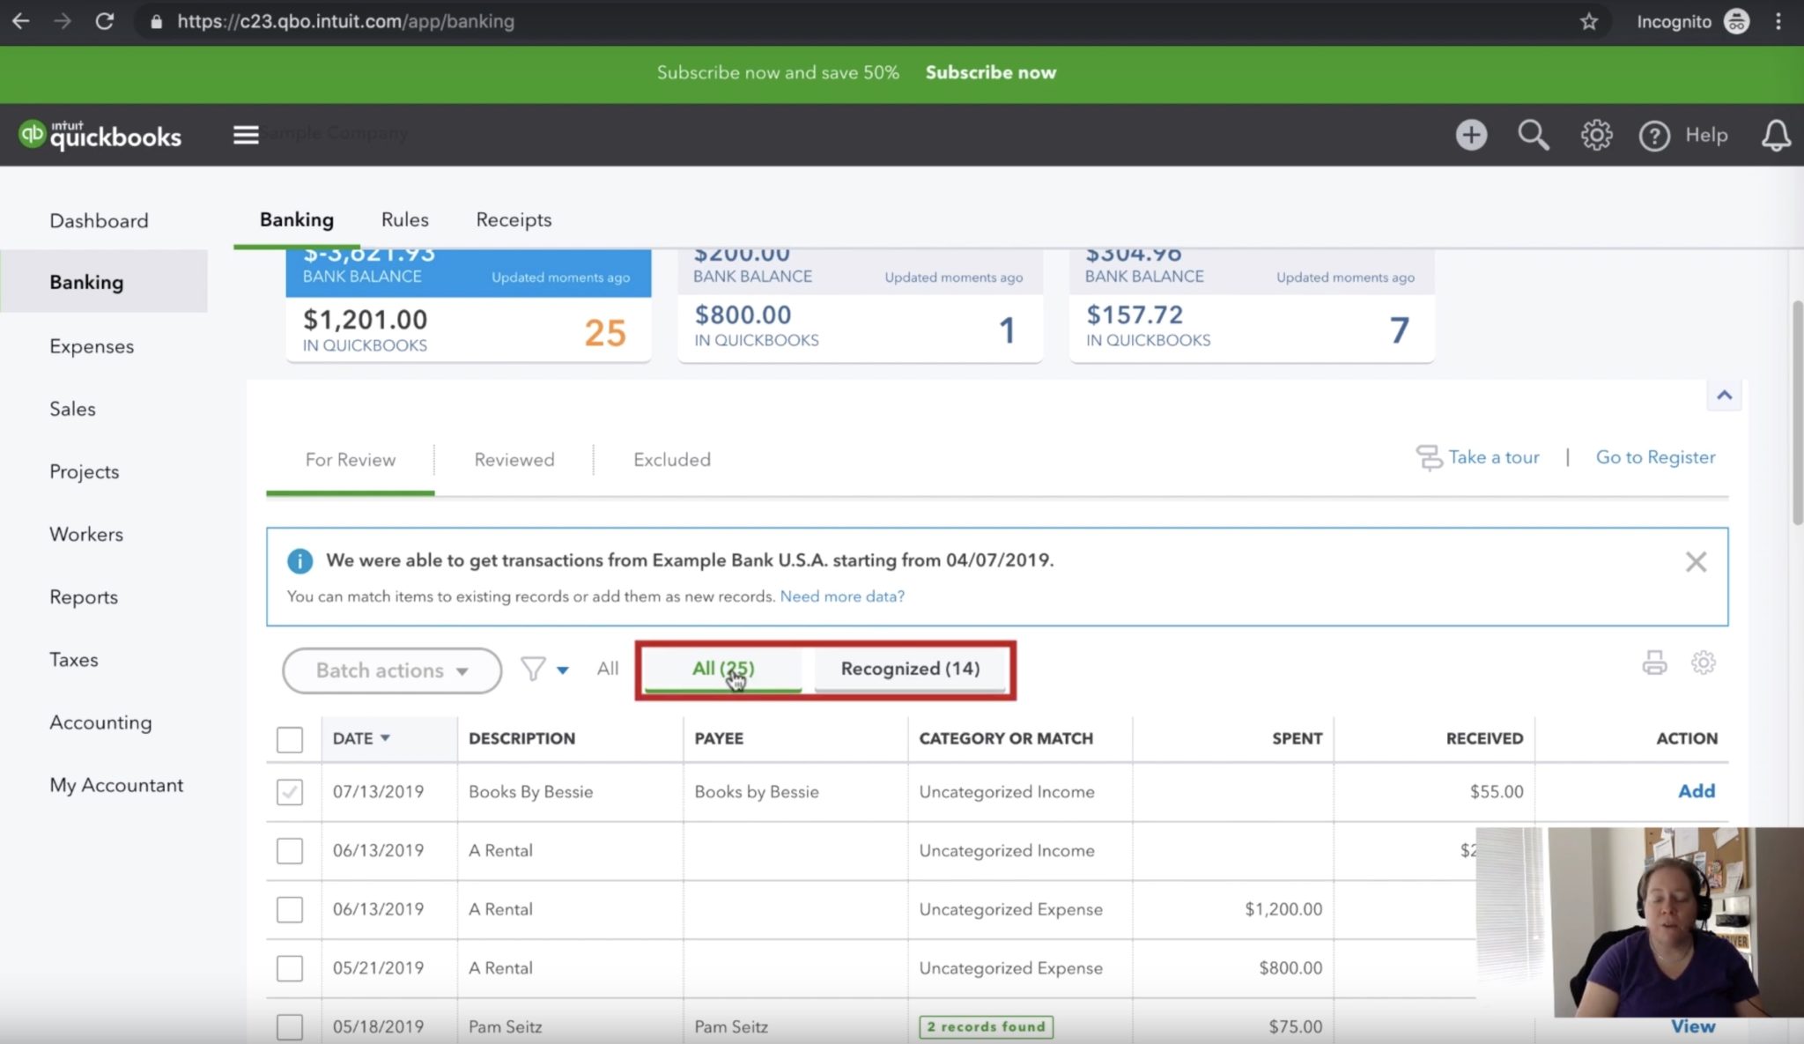Click the QuickBooks logo

coord(100,135)
